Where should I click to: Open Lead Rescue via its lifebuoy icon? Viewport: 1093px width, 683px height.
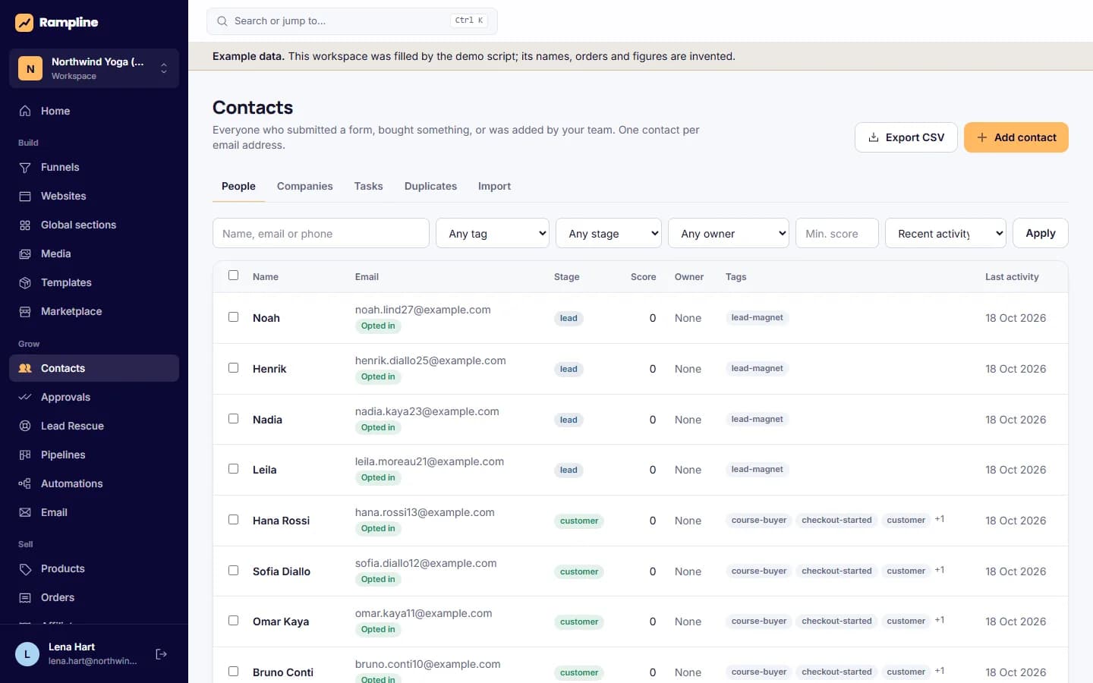25,426
